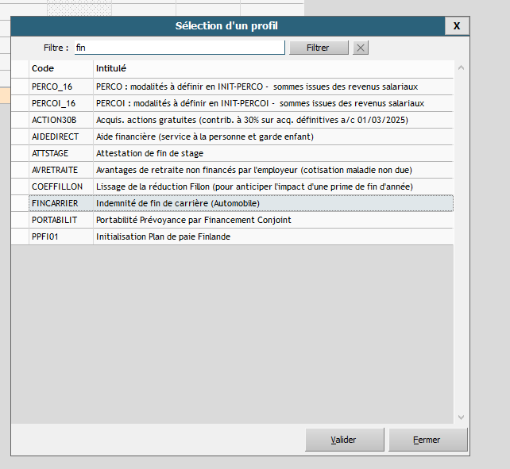Select the ACTION30B code cell
This screenshot has width=510, height=469.
tap(61, 120)
